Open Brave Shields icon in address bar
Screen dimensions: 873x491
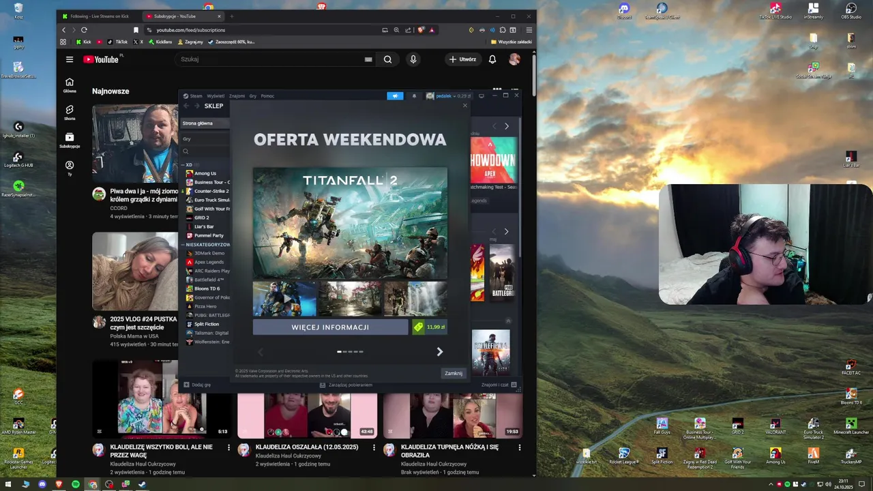pyautogui.click(x=421, y=30)
